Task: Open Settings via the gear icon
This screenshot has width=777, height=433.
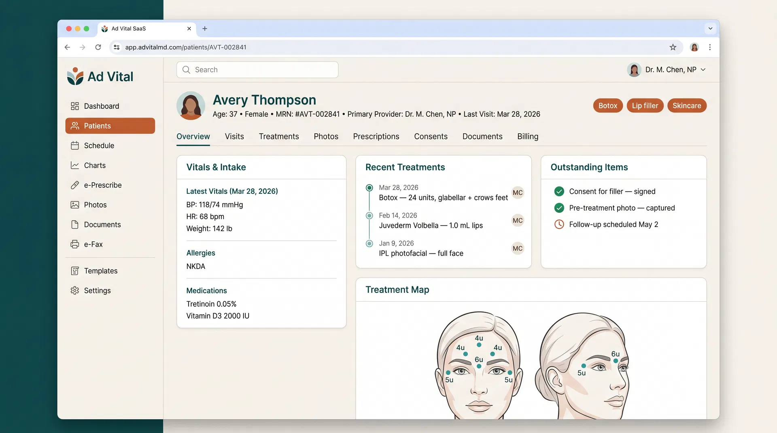Action: (x=75, y=290)
